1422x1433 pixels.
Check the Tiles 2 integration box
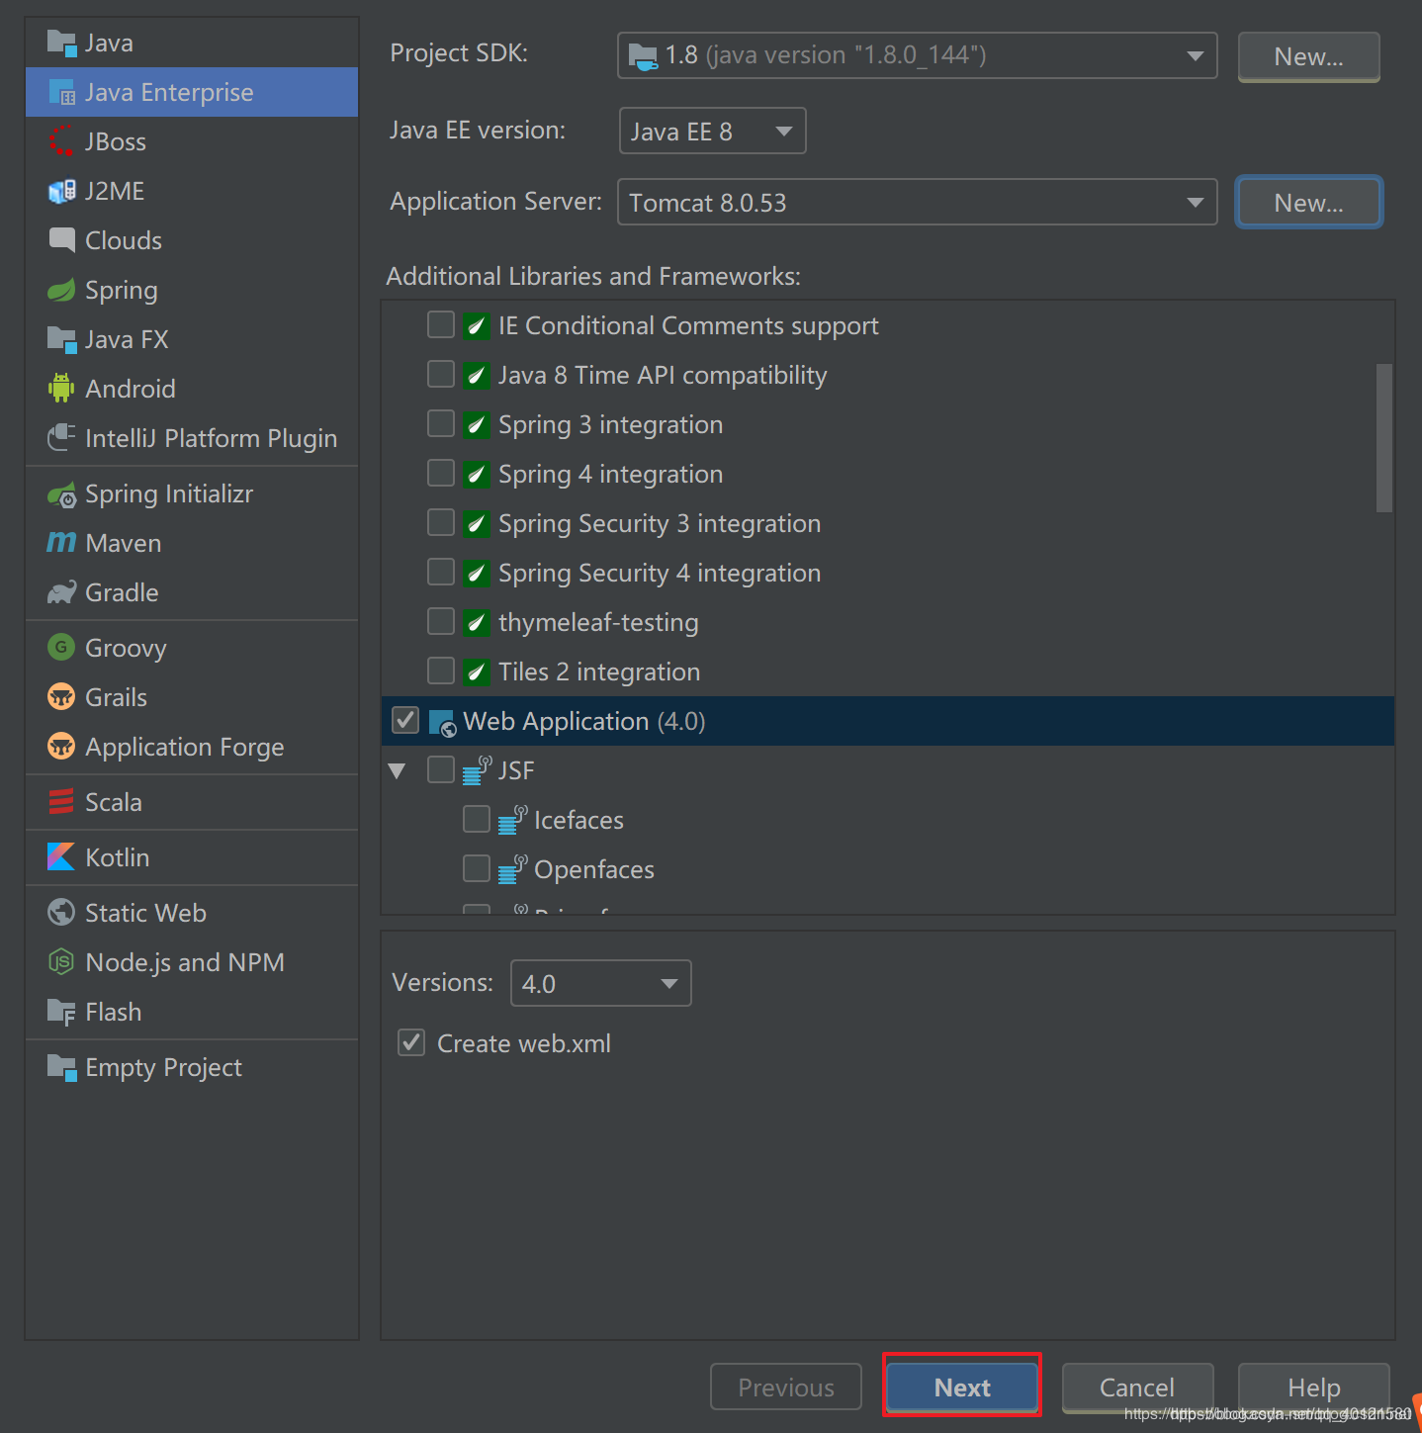441,671
